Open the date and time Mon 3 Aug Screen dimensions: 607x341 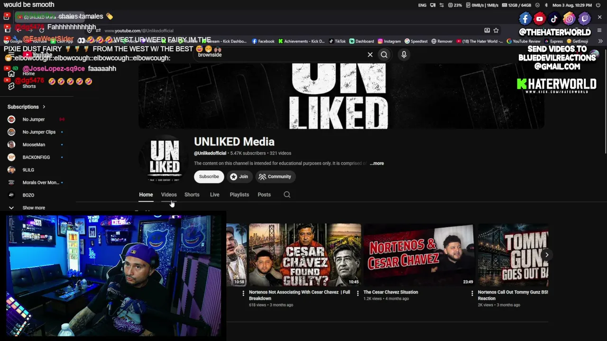[x=573, y=5]
